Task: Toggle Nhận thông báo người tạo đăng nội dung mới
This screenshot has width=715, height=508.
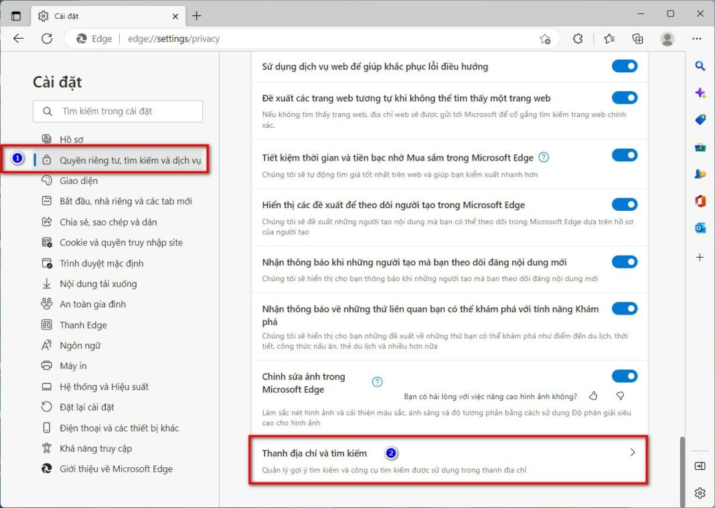Action: pos(624,262)
